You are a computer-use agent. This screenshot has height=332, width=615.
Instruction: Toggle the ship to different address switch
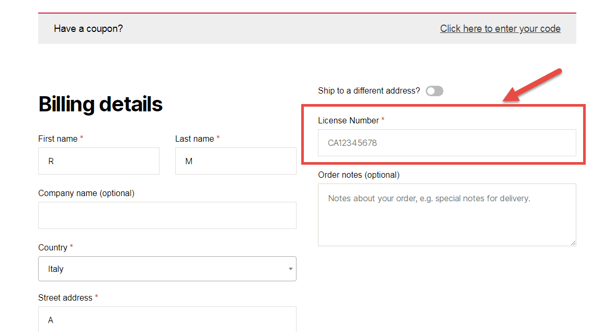434,91
